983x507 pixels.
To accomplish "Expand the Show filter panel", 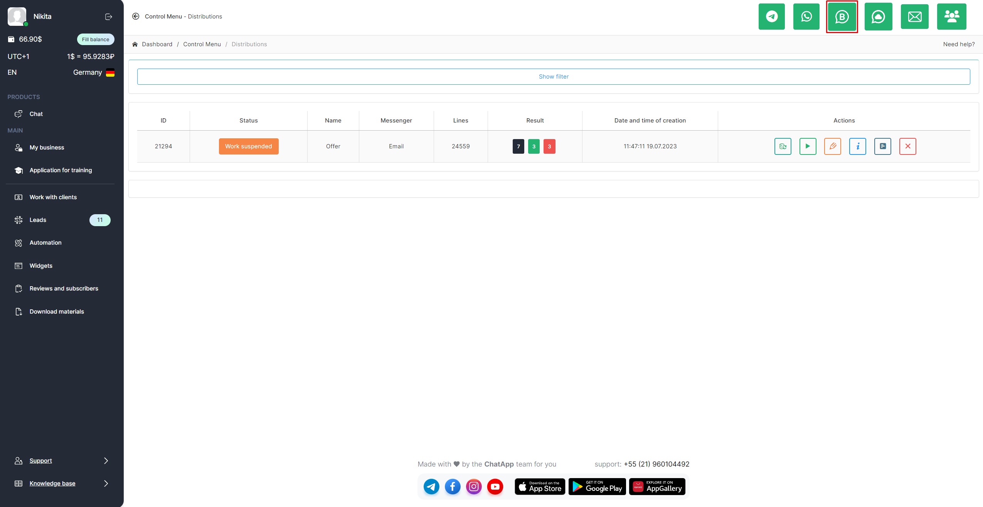I will click(553, 77).
